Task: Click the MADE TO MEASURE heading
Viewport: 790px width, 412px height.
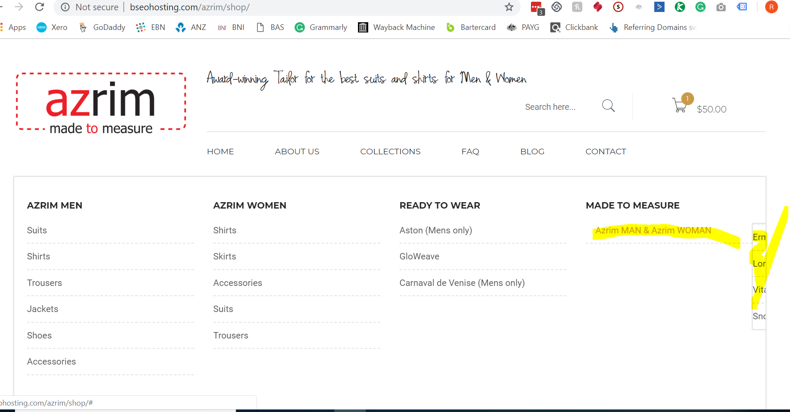Action: [x=632, y=206]
